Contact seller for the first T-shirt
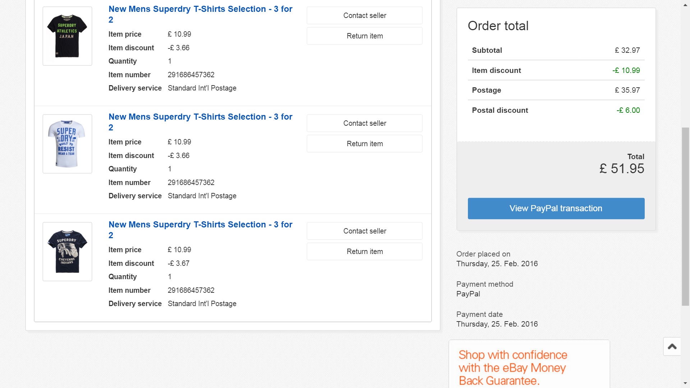Screen dimensions: 690x388 [x=364, y=15]
